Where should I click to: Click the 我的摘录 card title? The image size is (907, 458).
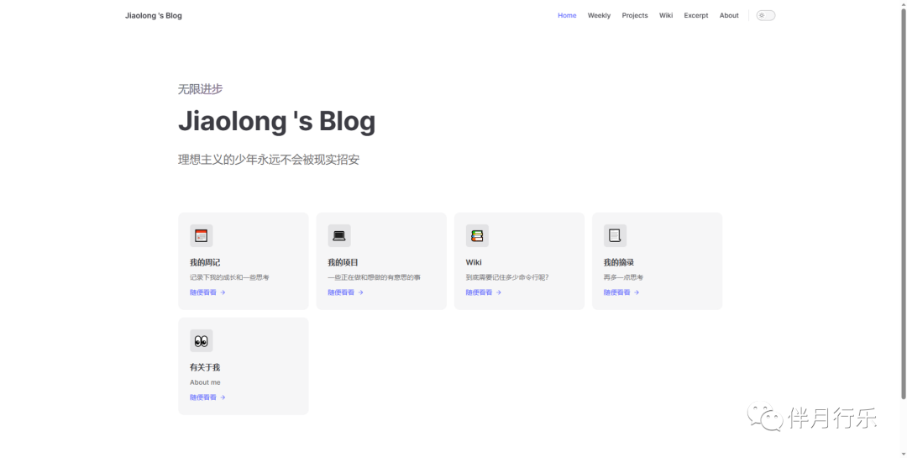click(619, 262)
